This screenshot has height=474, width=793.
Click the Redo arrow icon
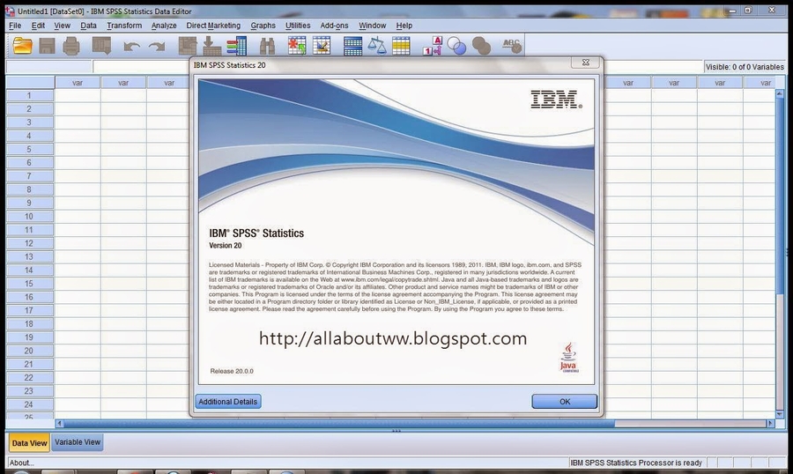157,46
